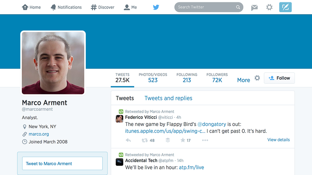
Task: Click Marco Arment's profile photo
Action: point(53,63)
